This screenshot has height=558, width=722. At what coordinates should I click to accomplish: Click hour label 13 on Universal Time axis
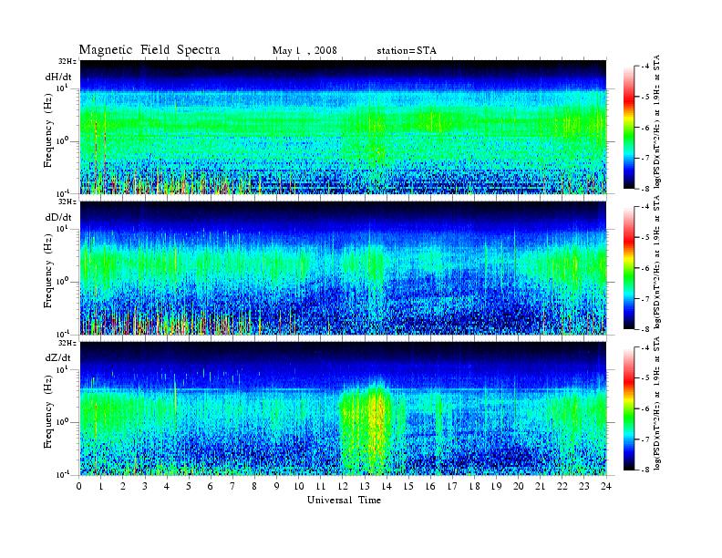coord(365,486)
